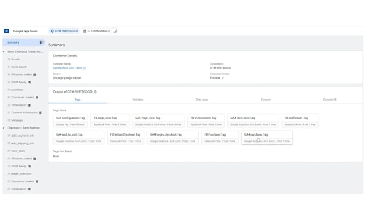Click message icon beside Store Checkout Container Loaded

click(x=37, y=97)
